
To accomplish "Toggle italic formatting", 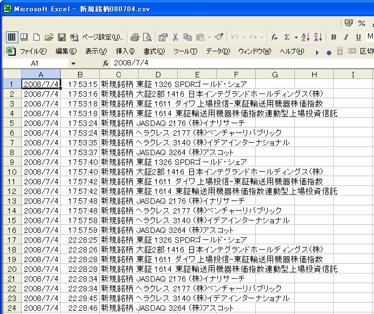I will click(x=346, y=37).
